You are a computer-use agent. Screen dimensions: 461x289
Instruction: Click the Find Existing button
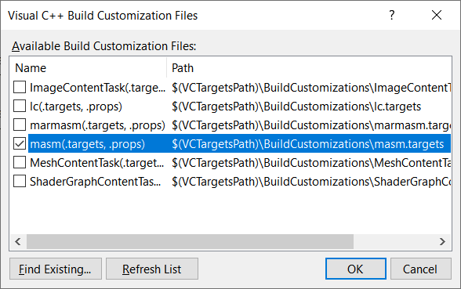[x=56, y=269]
